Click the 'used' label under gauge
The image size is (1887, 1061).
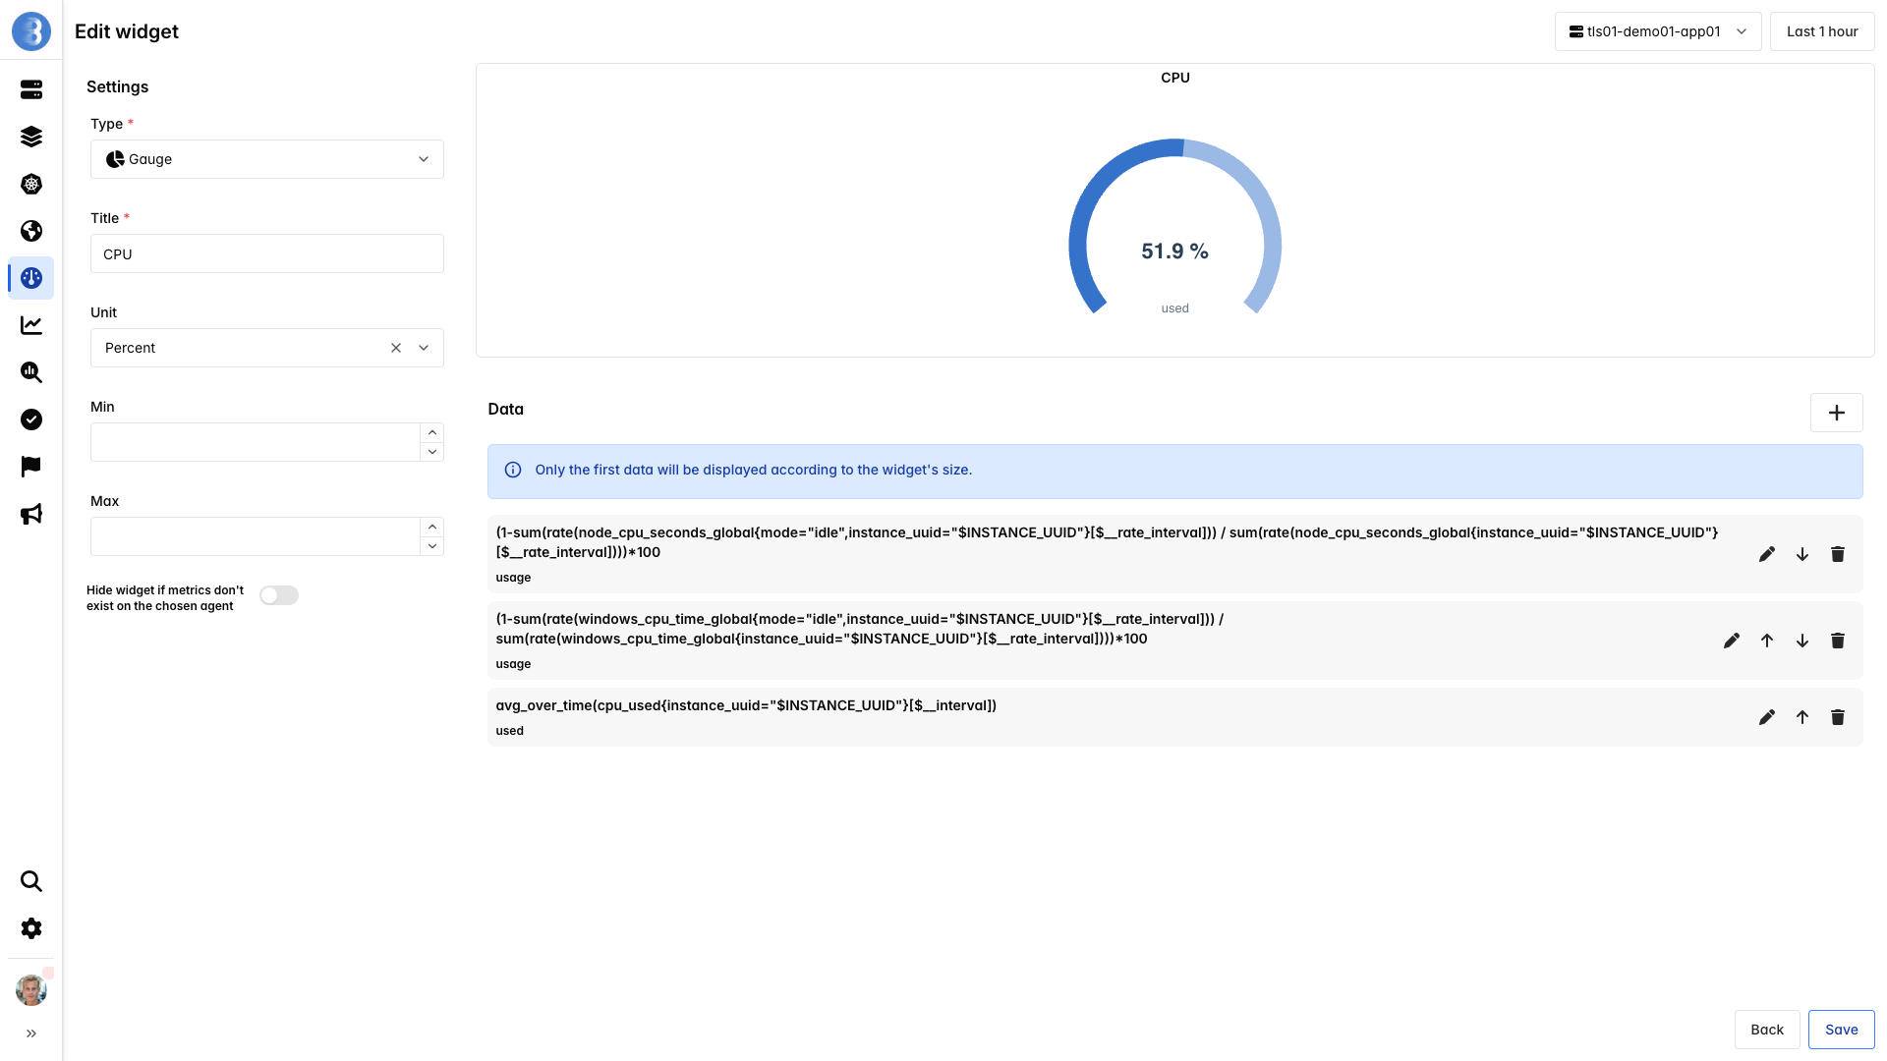(x=1175, y=308)
